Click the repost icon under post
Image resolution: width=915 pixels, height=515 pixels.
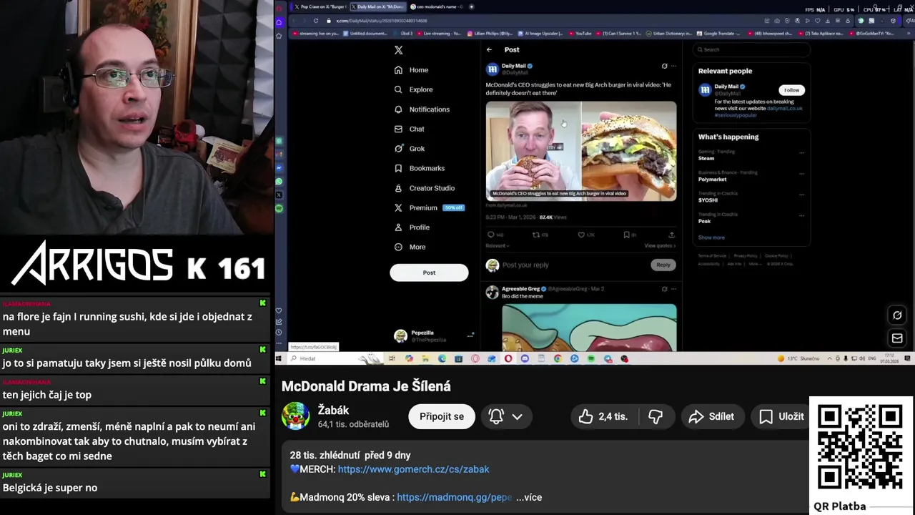536,235
